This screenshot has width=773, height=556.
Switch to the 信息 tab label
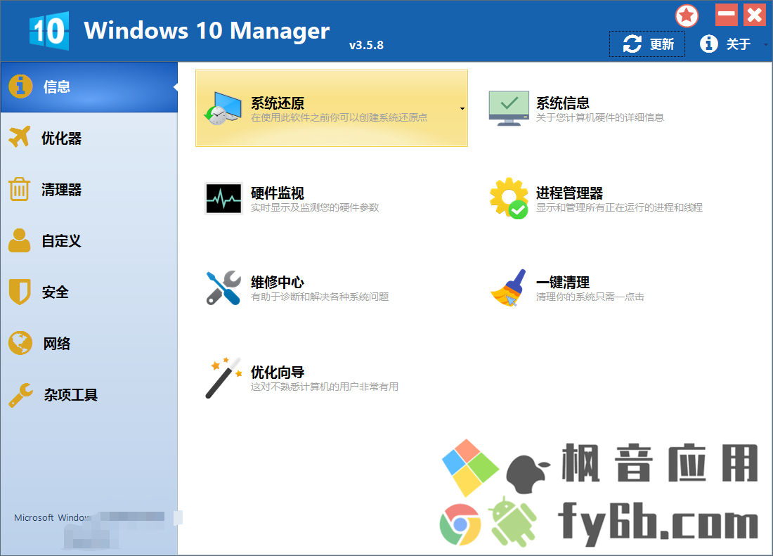click(x=57, y=86)
